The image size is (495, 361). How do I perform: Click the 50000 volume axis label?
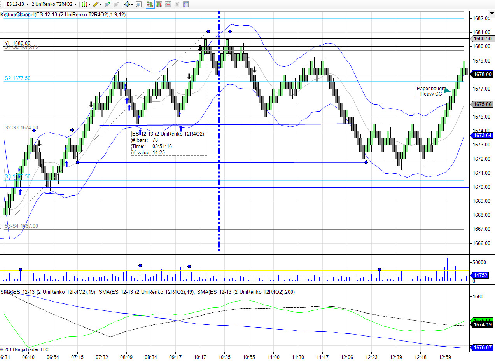(x=480, y=262)
